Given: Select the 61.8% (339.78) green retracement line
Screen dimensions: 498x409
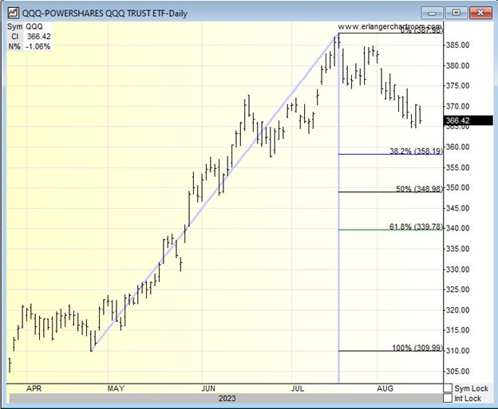Looking at the screenshot, I should (415, 226).
